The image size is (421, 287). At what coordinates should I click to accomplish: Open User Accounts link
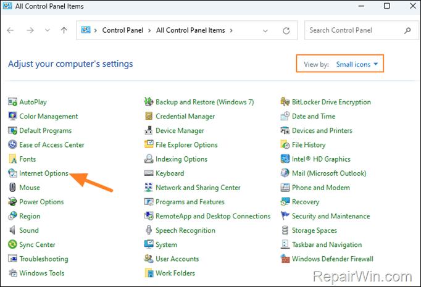pos(177,259)
